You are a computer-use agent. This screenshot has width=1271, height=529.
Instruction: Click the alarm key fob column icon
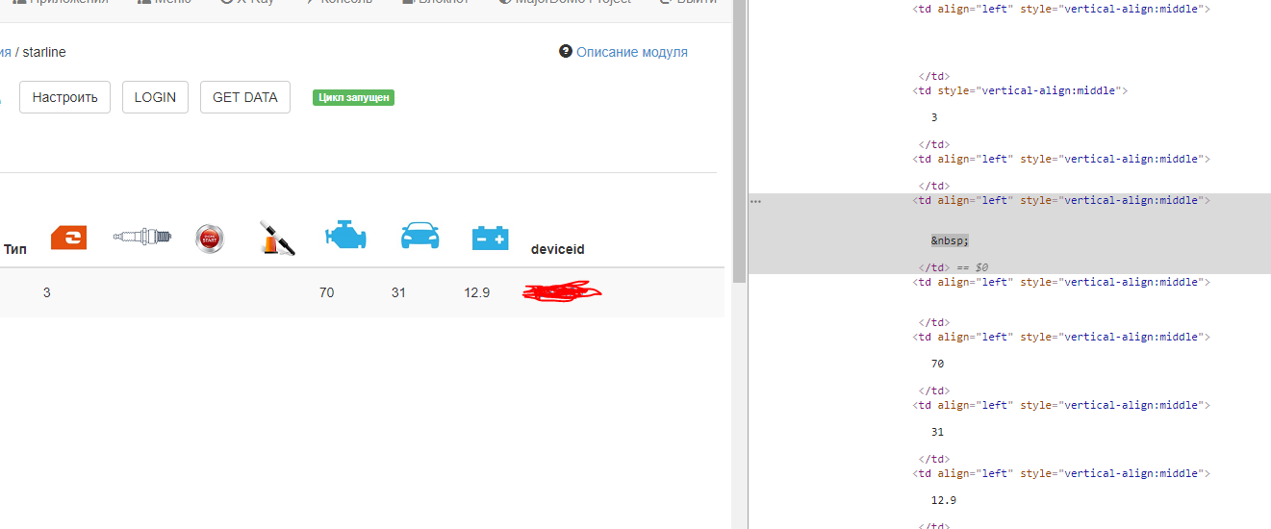(x=277, y=238)
